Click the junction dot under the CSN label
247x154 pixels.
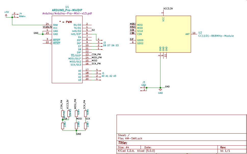click(62, 120)
